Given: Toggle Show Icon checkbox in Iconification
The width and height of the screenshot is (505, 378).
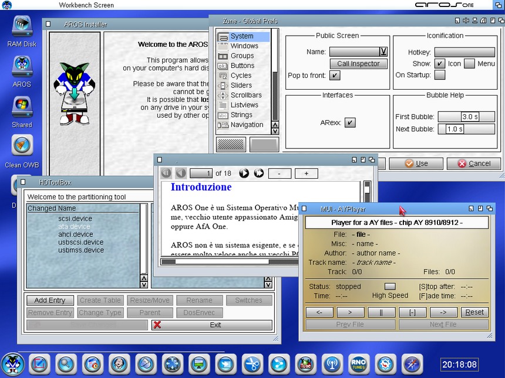Looking at the screenshot, I should [x=440, y=64].
